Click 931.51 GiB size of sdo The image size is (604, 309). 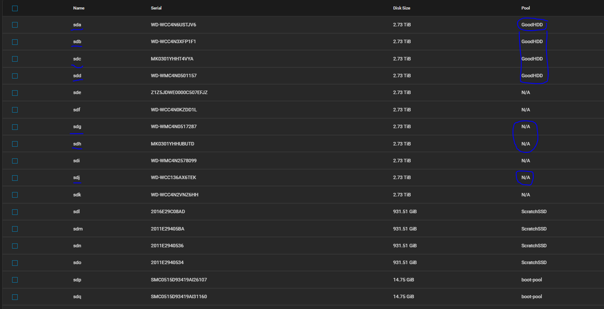tap(405, 263)
